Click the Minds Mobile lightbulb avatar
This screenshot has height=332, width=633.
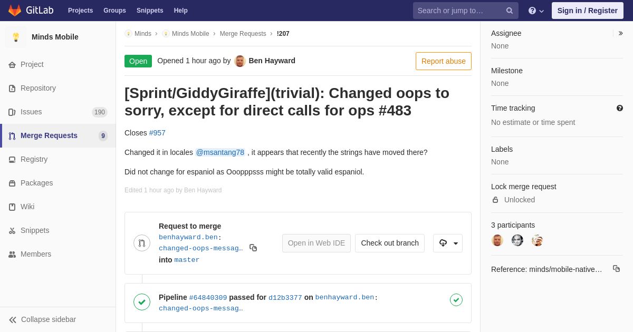pyautogui.click(x=16, y=37)
